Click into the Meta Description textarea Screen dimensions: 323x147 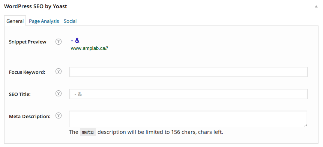click(x=188, y=119)
